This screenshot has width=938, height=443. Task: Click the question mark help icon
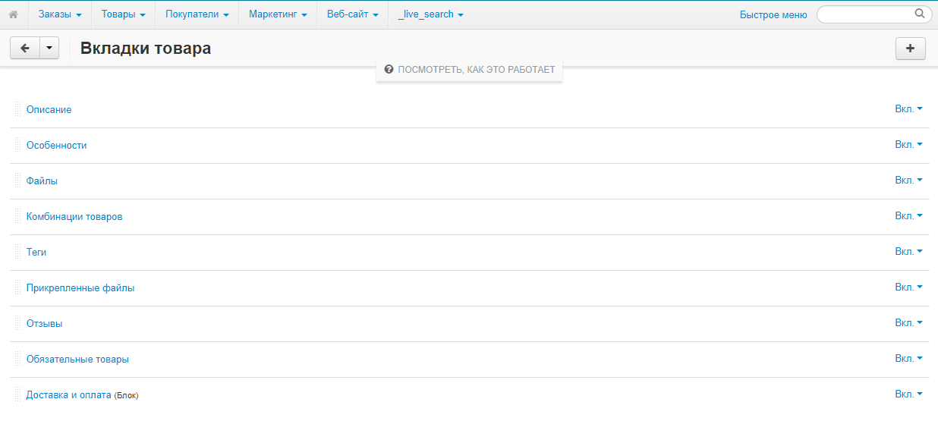coord(389,69)
